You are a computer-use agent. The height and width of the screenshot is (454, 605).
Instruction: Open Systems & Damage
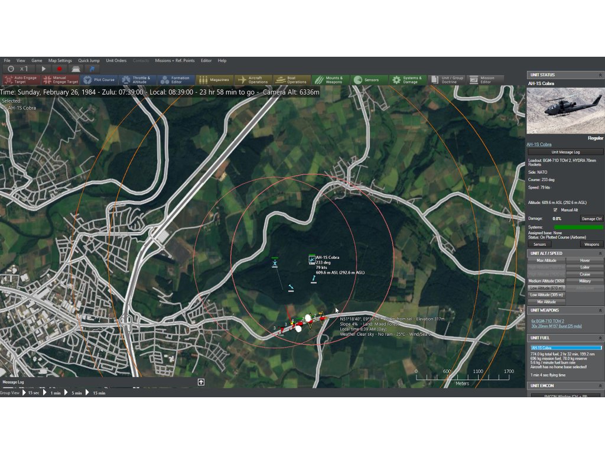(408, 80)
